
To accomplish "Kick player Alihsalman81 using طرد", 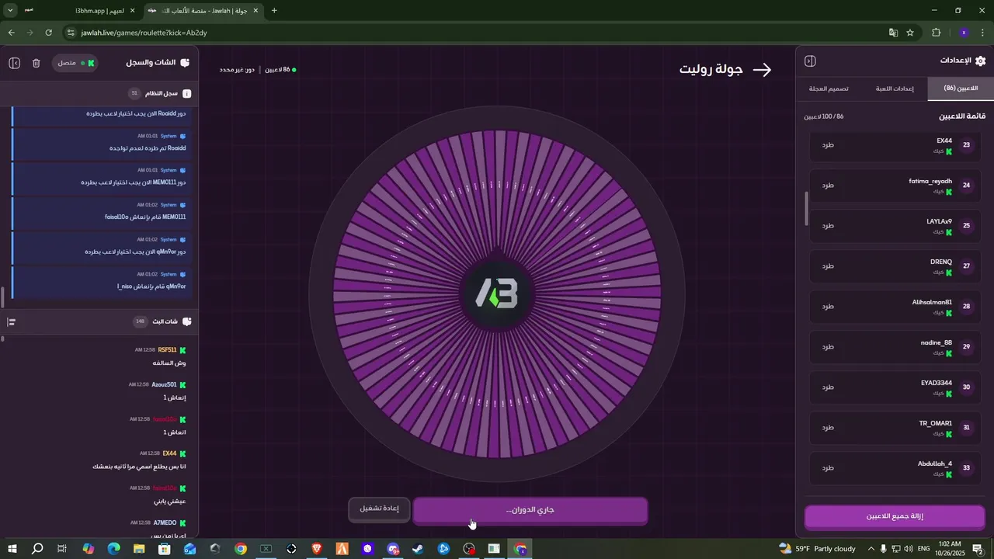I will click(828, 307).
